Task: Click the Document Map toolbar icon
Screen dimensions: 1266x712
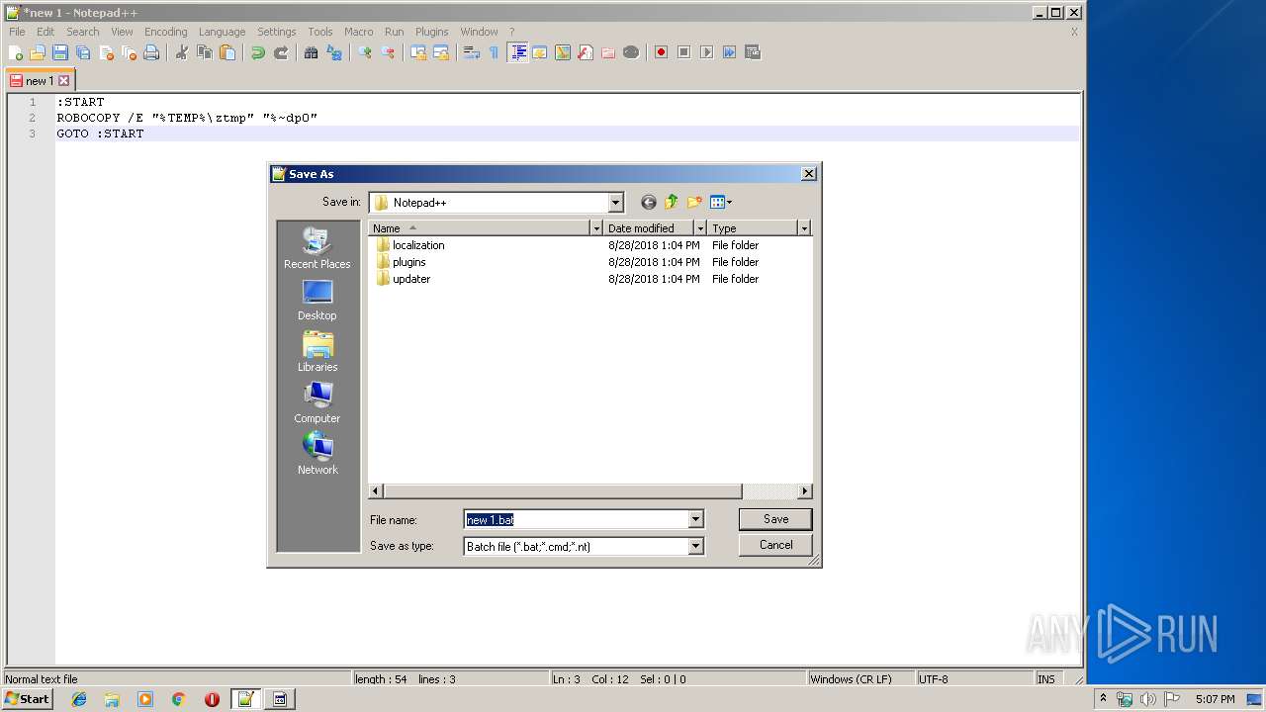Action: coord(563,52)
